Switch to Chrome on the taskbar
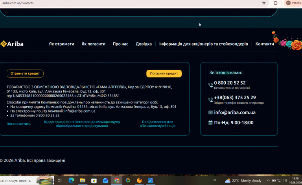Image resolution: width=302 pixels, height=185 pixels. (117, 181)
